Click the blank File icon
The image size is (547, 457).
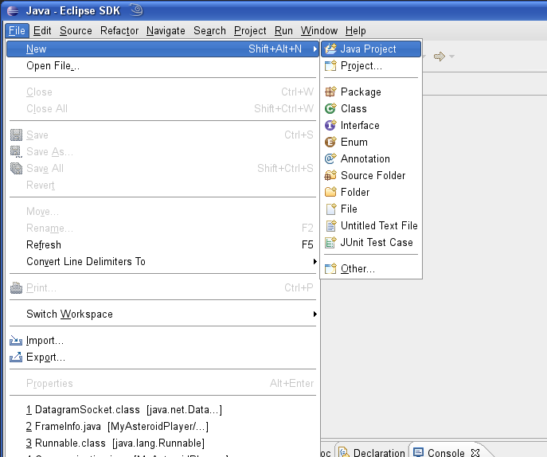pos(330,209)
